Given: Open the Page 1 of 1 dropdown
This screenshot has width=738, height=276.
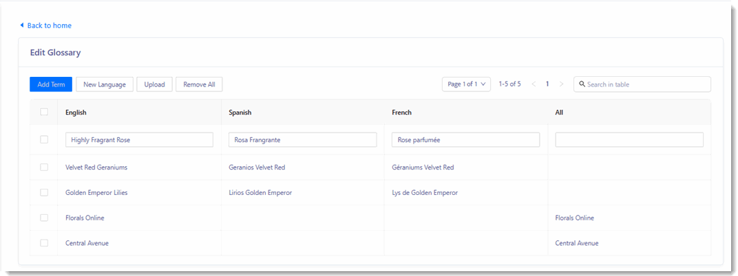Looking at the screenshot, I should coord(467,84).
